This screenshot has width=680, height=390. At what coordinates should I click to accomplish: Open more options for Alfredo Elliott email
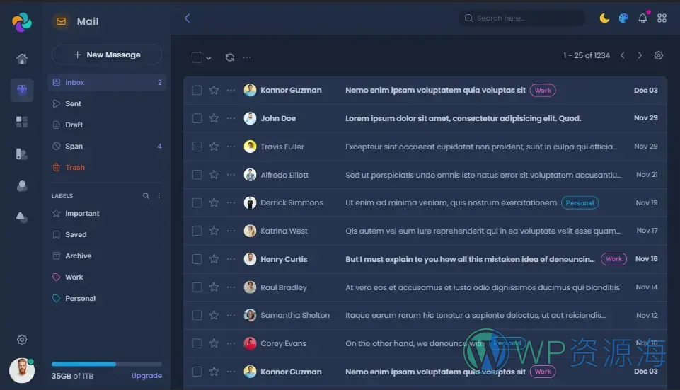click(x=231, y=175)
